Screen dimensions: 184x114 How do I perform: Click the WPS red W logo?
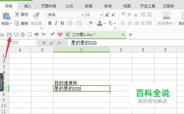60,34
